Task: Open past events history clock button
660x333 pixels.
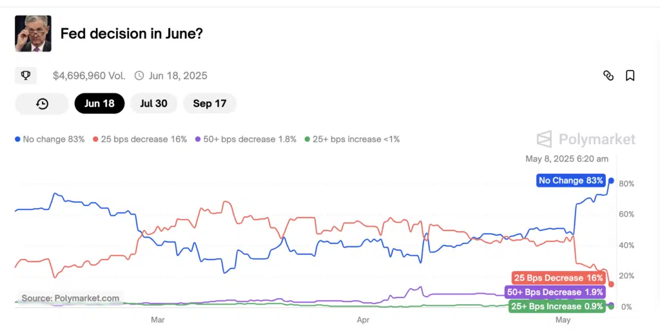Action: point(42,104)
